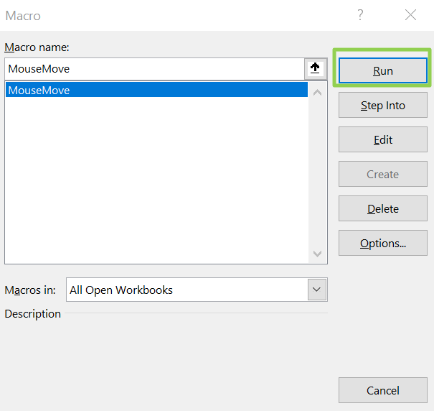This screenshot has height=411, width=434.
Task: Click the collapse dialog arrow icon
Action: click(315, 69)
